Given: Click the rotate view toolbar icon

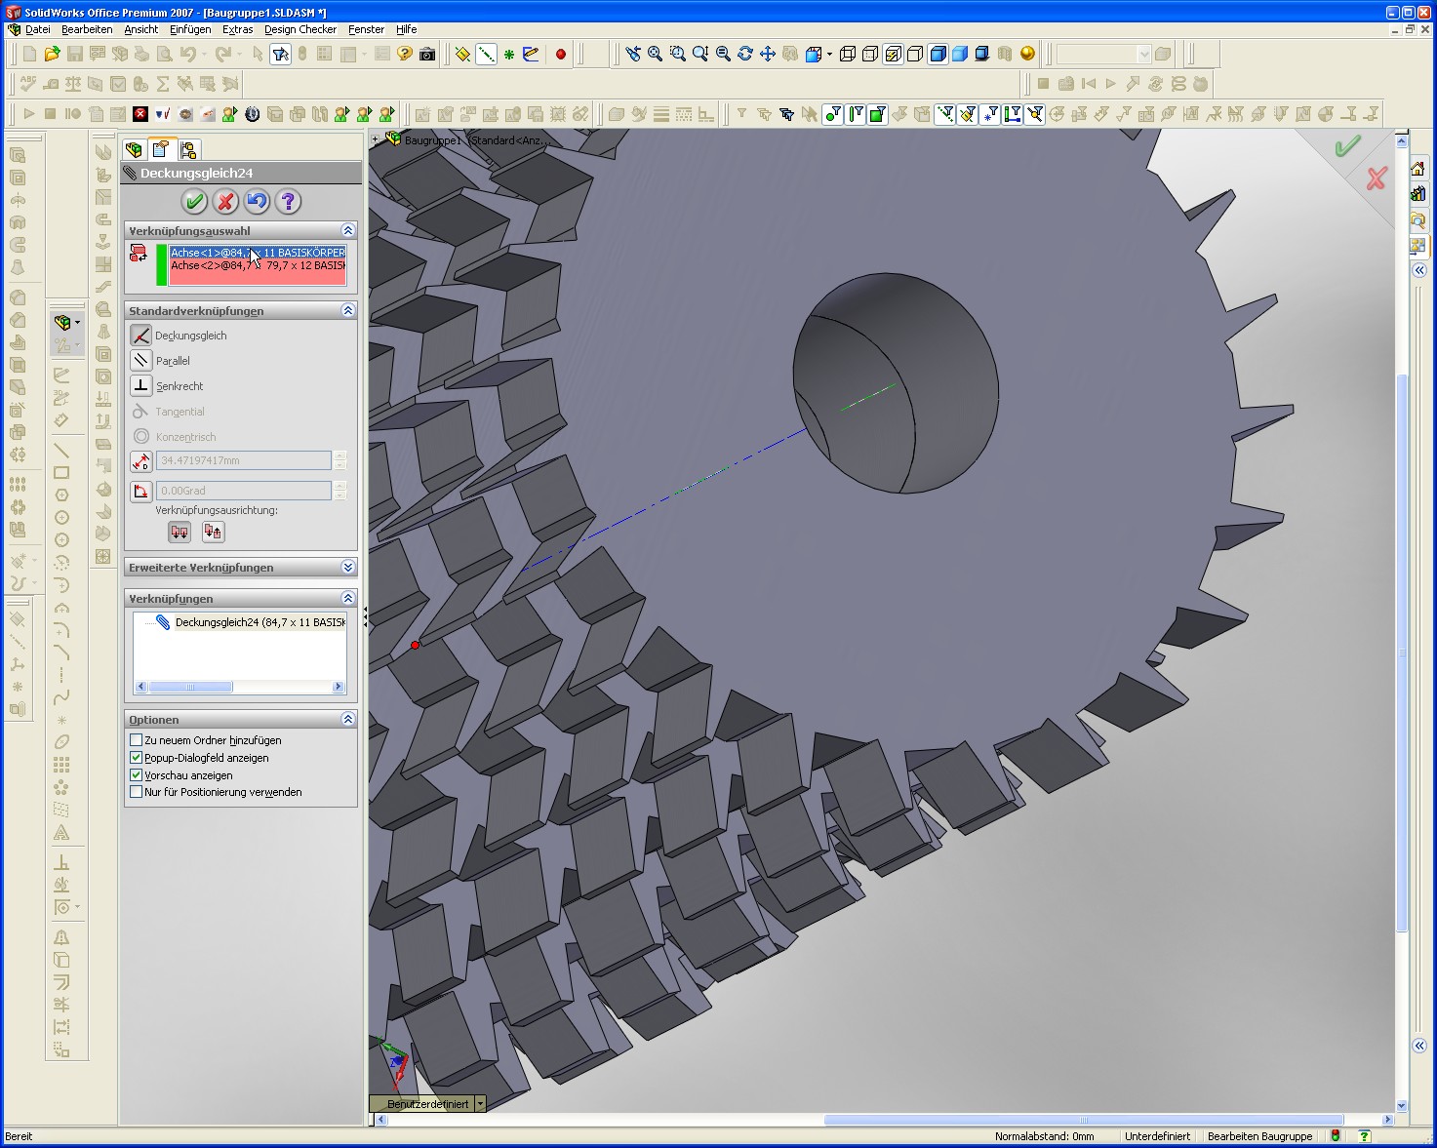Looking at the screenshot, I should click(745, 55).
